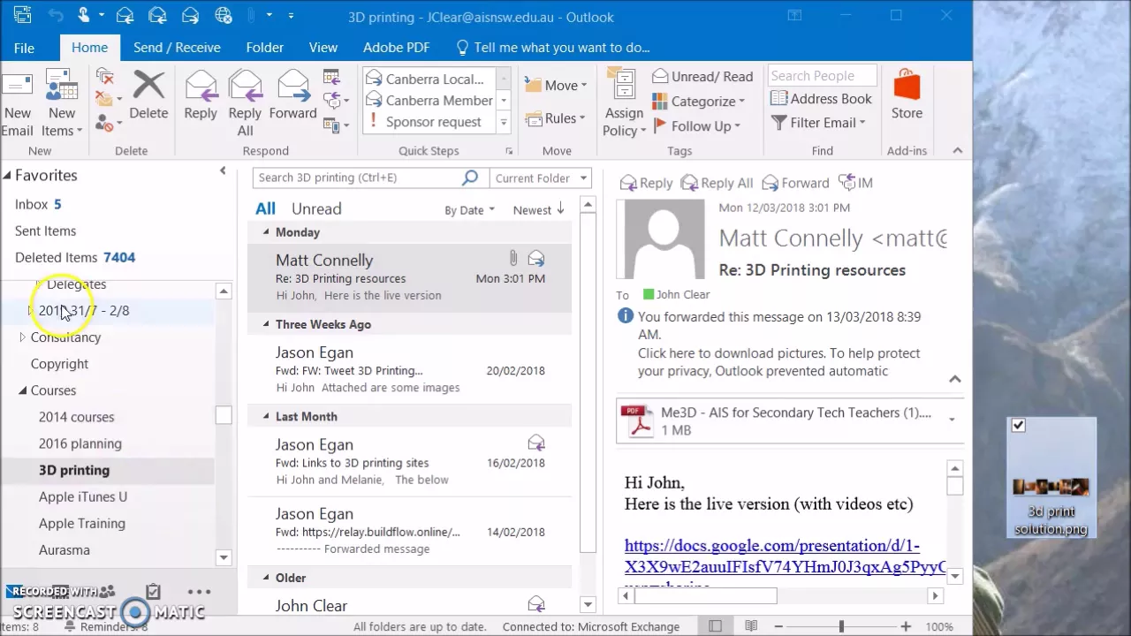This screenshot has width=1131, height=636.
Task: Open the Move dropdown
Action: (x=556, y=86)
